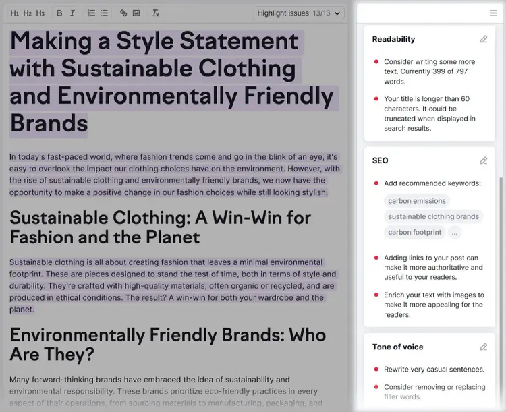The width and height of the screenshot is (506, 412).
Task: Click paragraph starting 'Sustainable clothing is all about'
Action: 173,286
